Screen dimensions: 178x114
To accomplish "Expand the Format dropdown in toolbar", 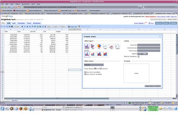I will point(17,27).
